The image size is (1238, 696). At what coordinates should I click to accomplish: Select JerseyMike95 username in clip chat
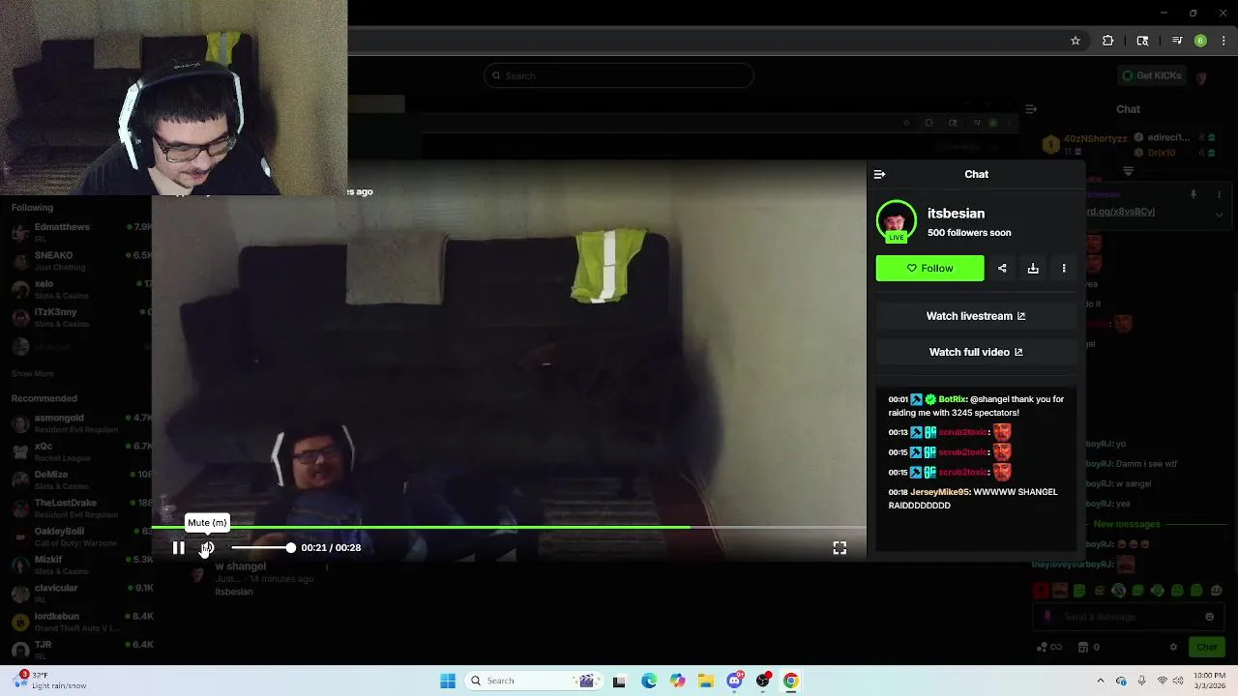point(940,492)
